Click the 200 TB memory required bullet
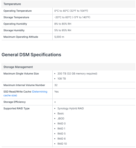Screen dimensions: 136x148 click(77, 73)
